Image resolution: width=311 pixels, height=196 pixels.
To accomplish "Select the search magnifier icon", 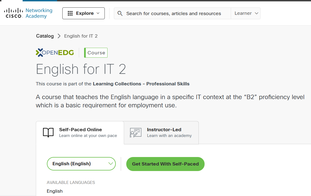I will [x=120, y=13].
